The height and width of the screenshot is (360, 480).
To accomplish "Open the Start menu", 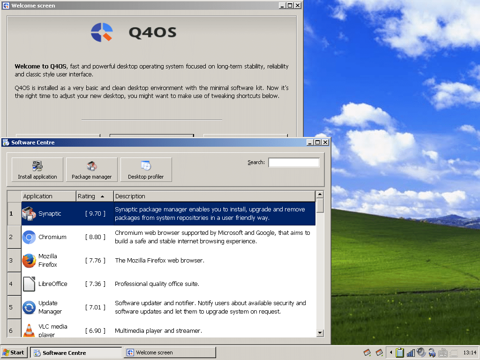I will [14, 352].
